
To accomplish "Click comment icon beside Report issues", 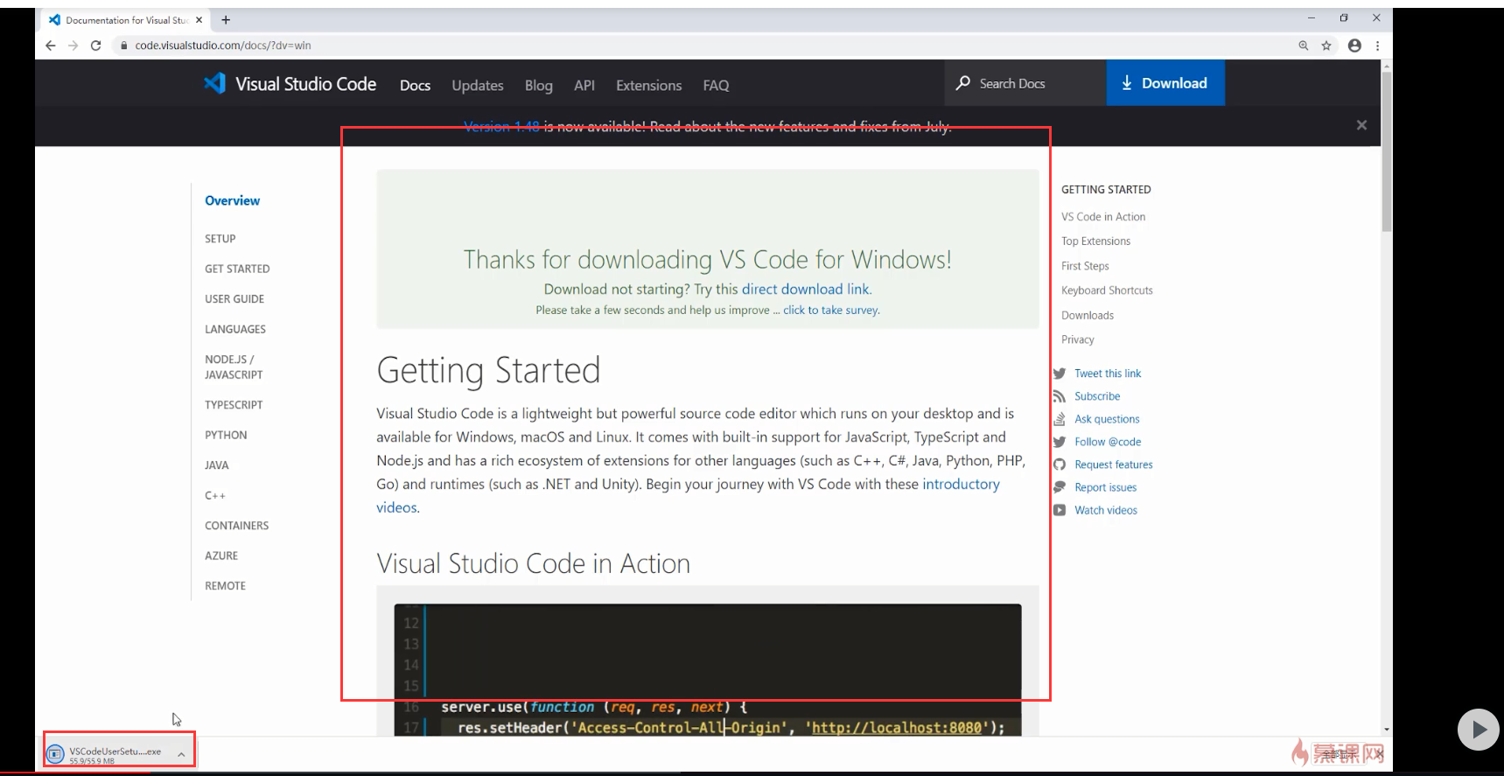I will (1060, 487).
